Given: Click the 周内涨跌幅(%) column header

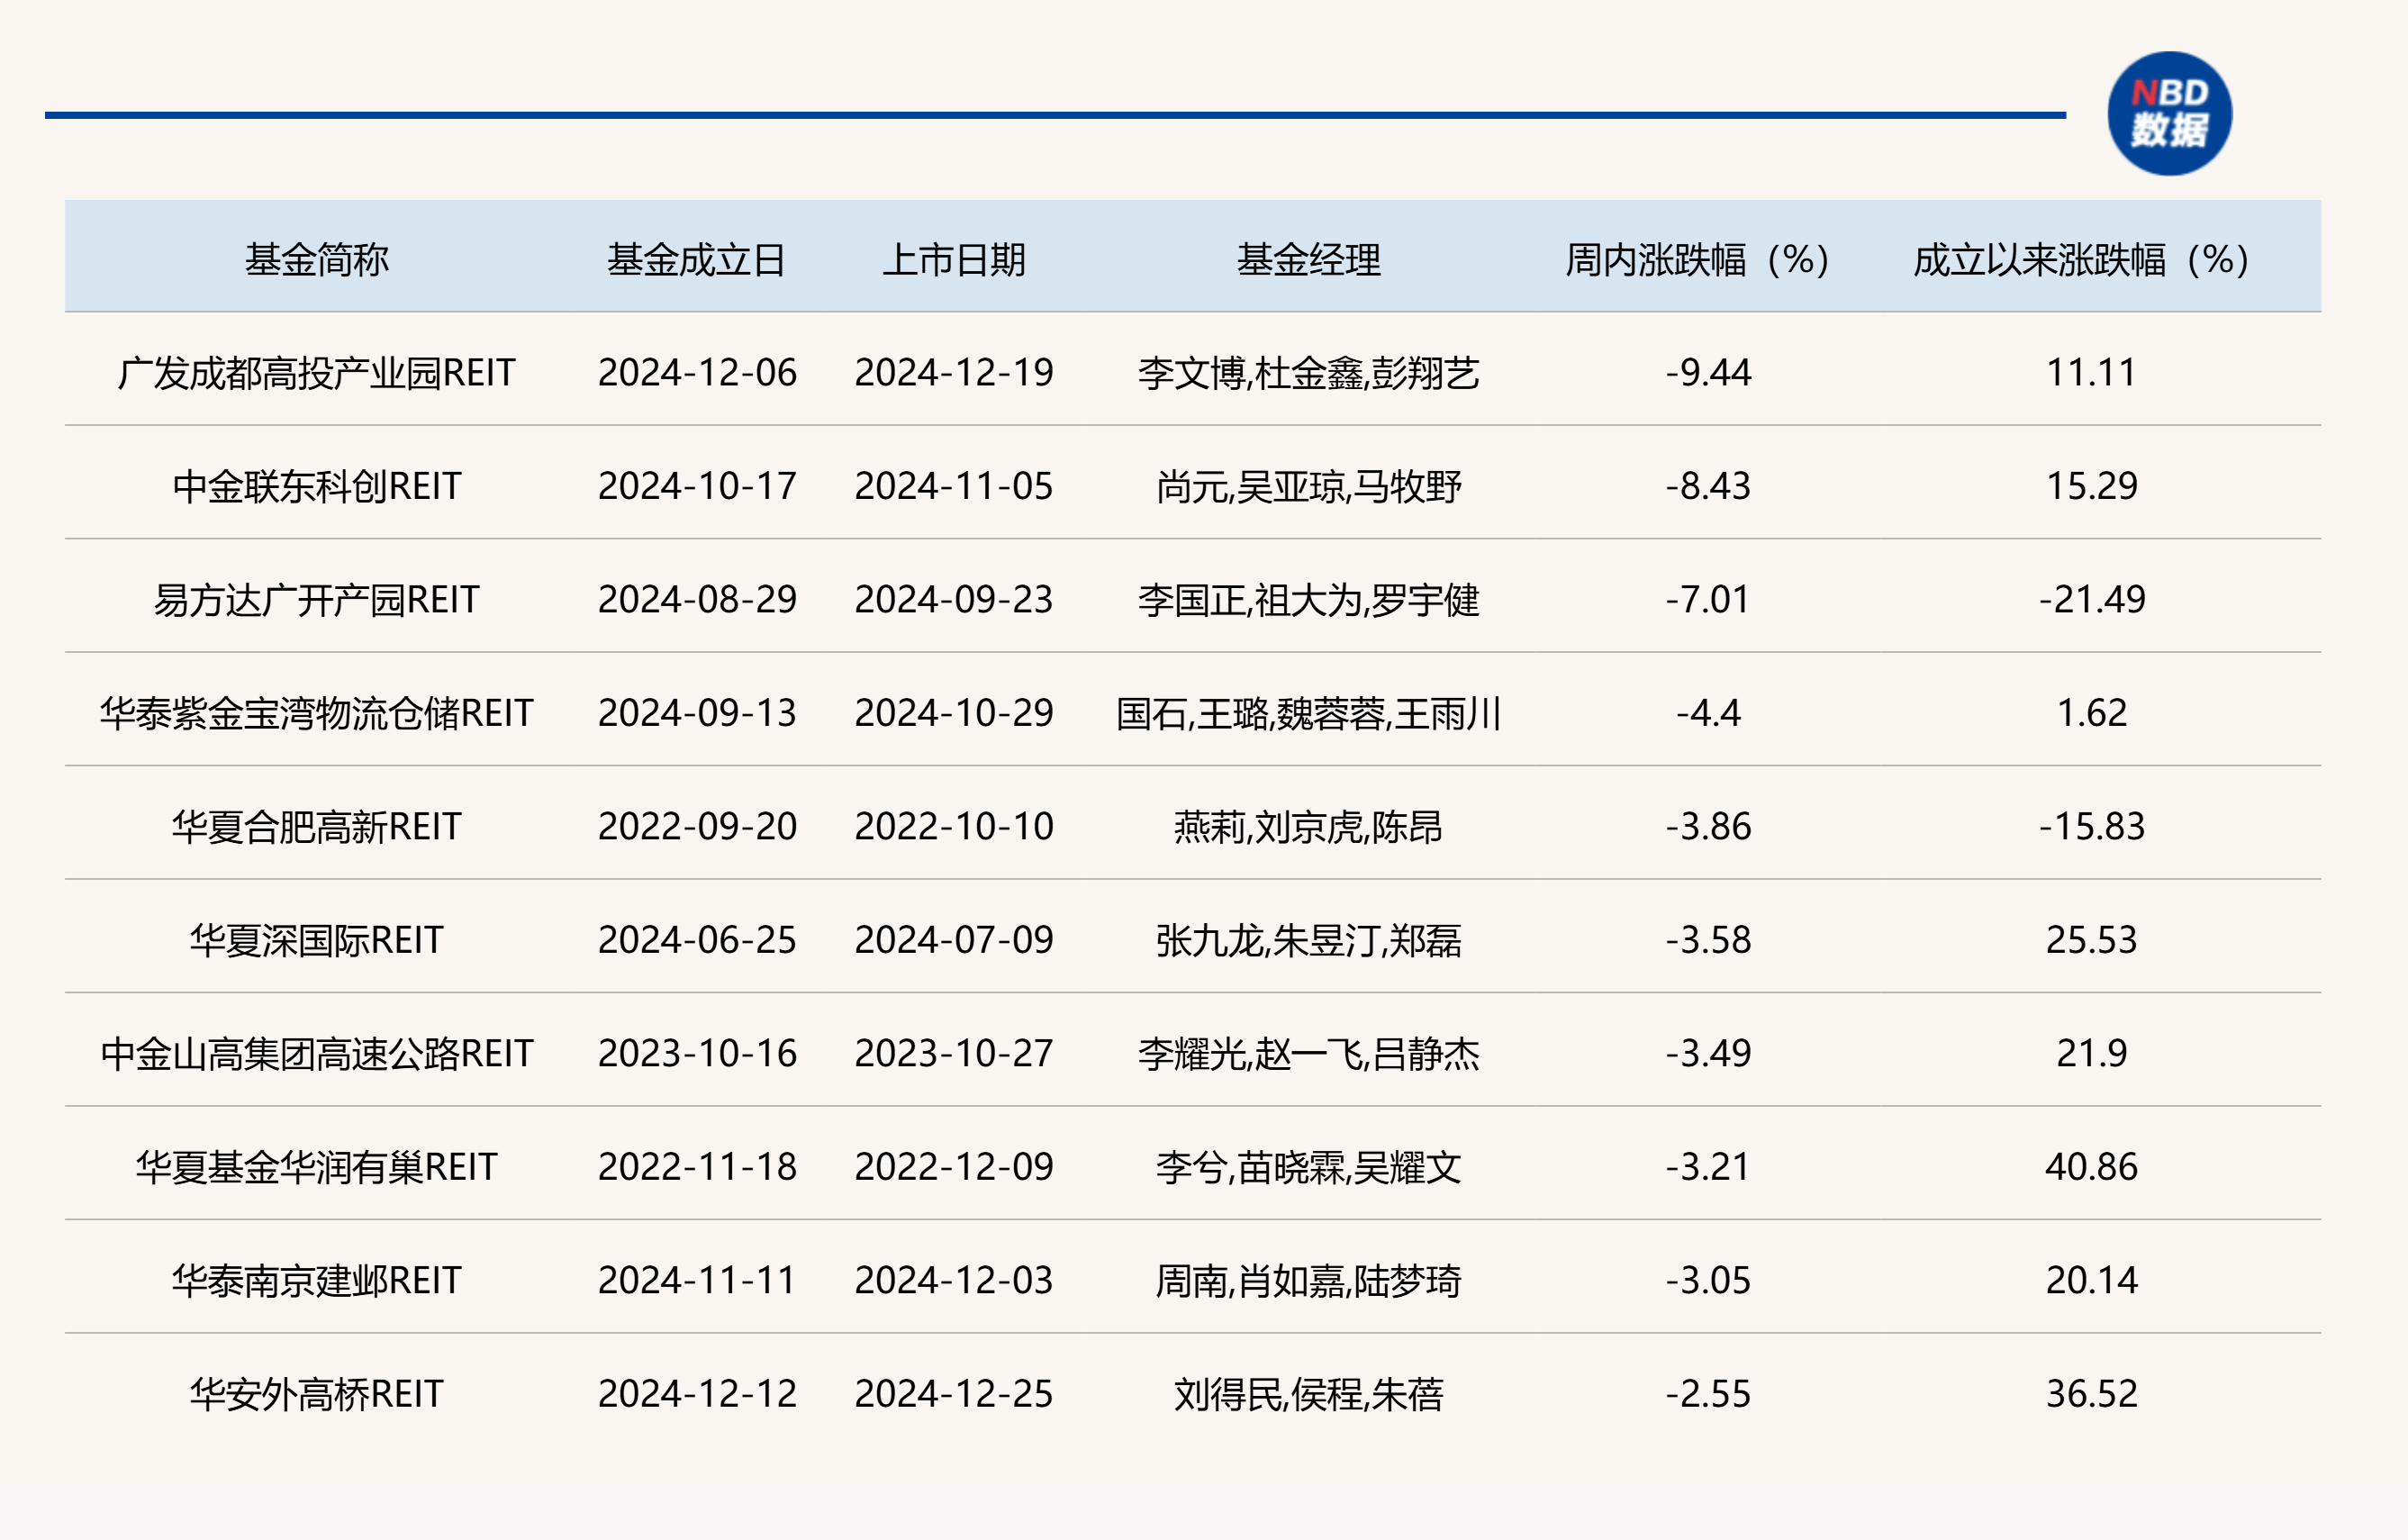Looking at the screenshot, I should click(1697, 260).
